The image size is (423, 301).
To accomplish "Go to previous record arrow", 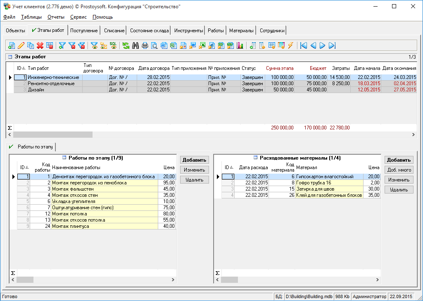I will pos(313,45).
